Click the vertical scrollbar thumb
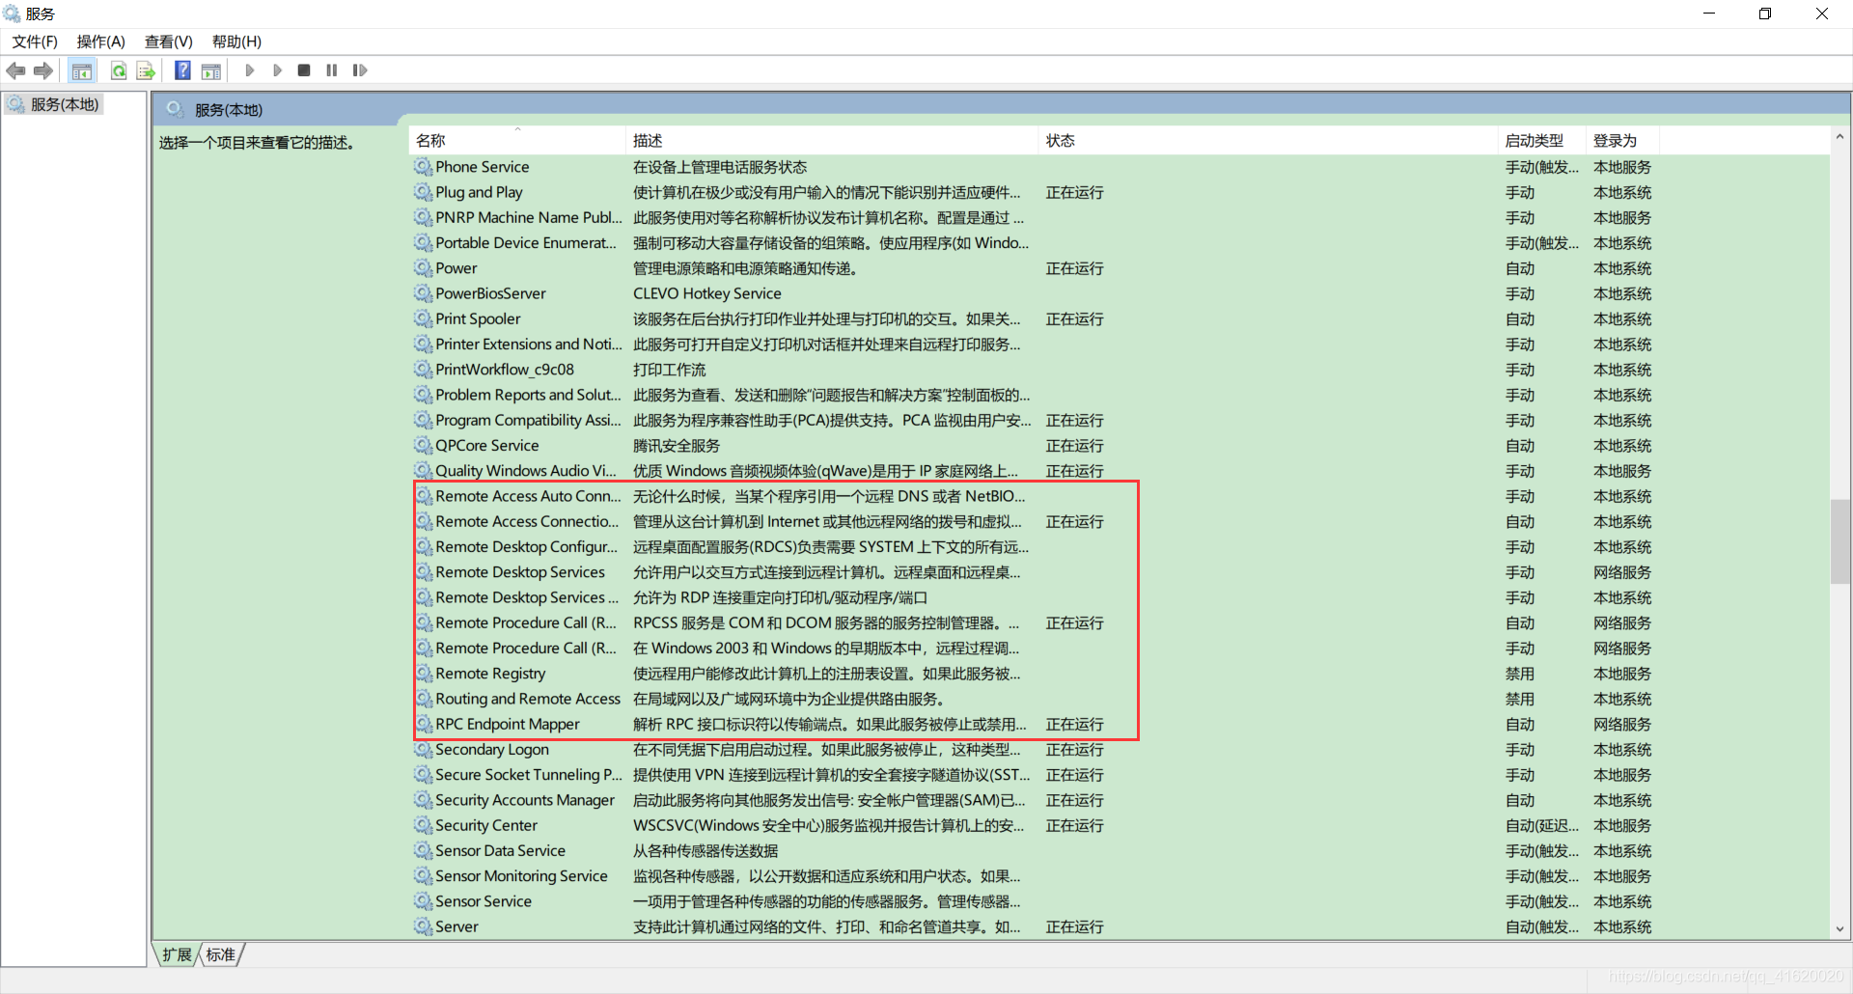This screenshot has width=1853, height=994. 1839,541
